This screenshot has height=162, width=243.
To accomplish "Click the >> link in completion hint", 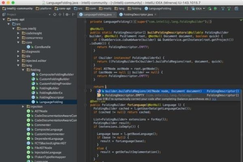I will point(214,99).
